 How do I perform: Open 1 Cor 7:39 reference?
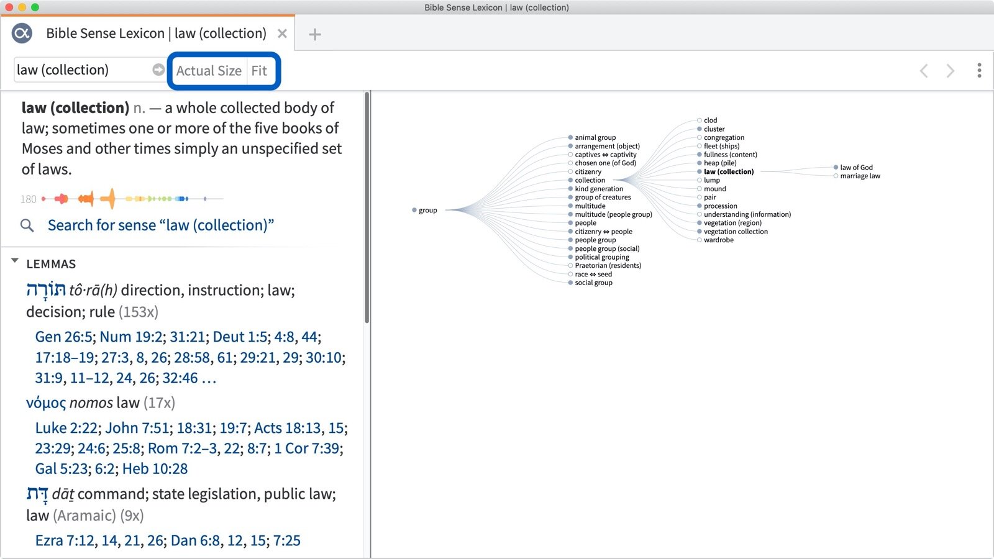[307, 448]
